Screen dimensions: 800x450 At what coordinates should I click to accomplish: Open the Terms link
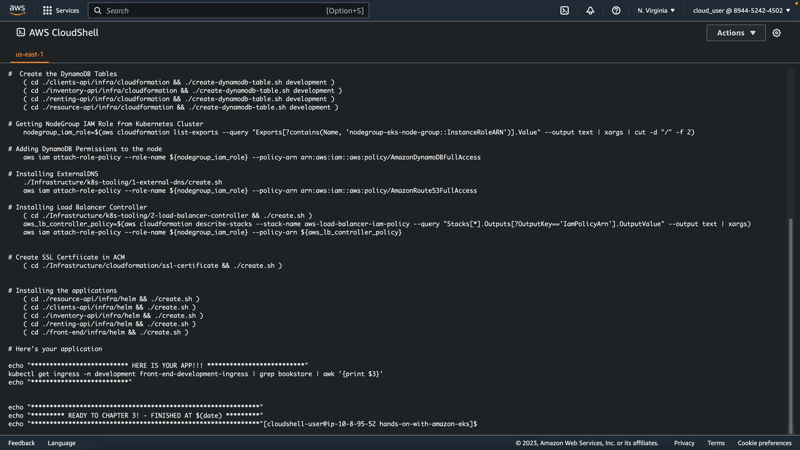[716, 443]
